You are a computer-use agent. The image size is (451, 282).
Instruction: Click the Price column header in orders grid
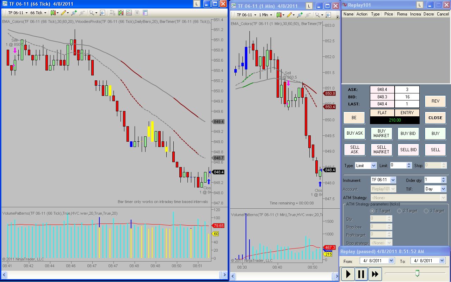(x=389, y=14)
